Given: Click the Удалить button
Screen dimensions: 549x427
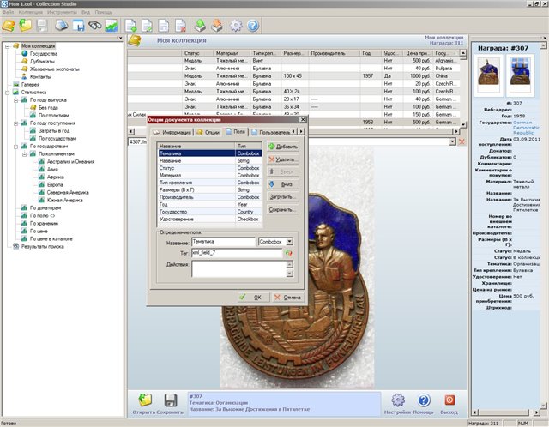Looking at the screenshot, I should tap(283, 159).
